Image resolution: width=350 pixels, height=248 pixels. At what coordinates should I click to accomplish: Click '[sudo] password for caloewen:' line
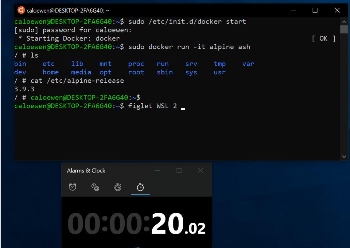73,30
